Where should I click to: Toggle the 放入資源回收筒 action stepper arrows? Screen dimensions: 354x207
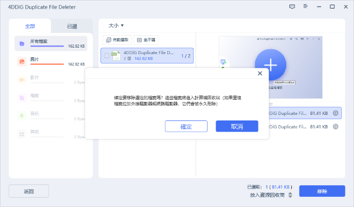point(290,195)
